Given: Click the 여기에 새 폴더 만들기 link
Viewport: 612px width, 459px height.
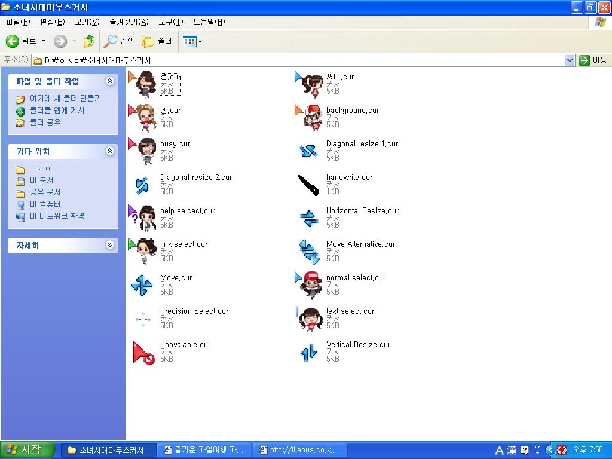Looking at the screenshot, I should point(65,98).
